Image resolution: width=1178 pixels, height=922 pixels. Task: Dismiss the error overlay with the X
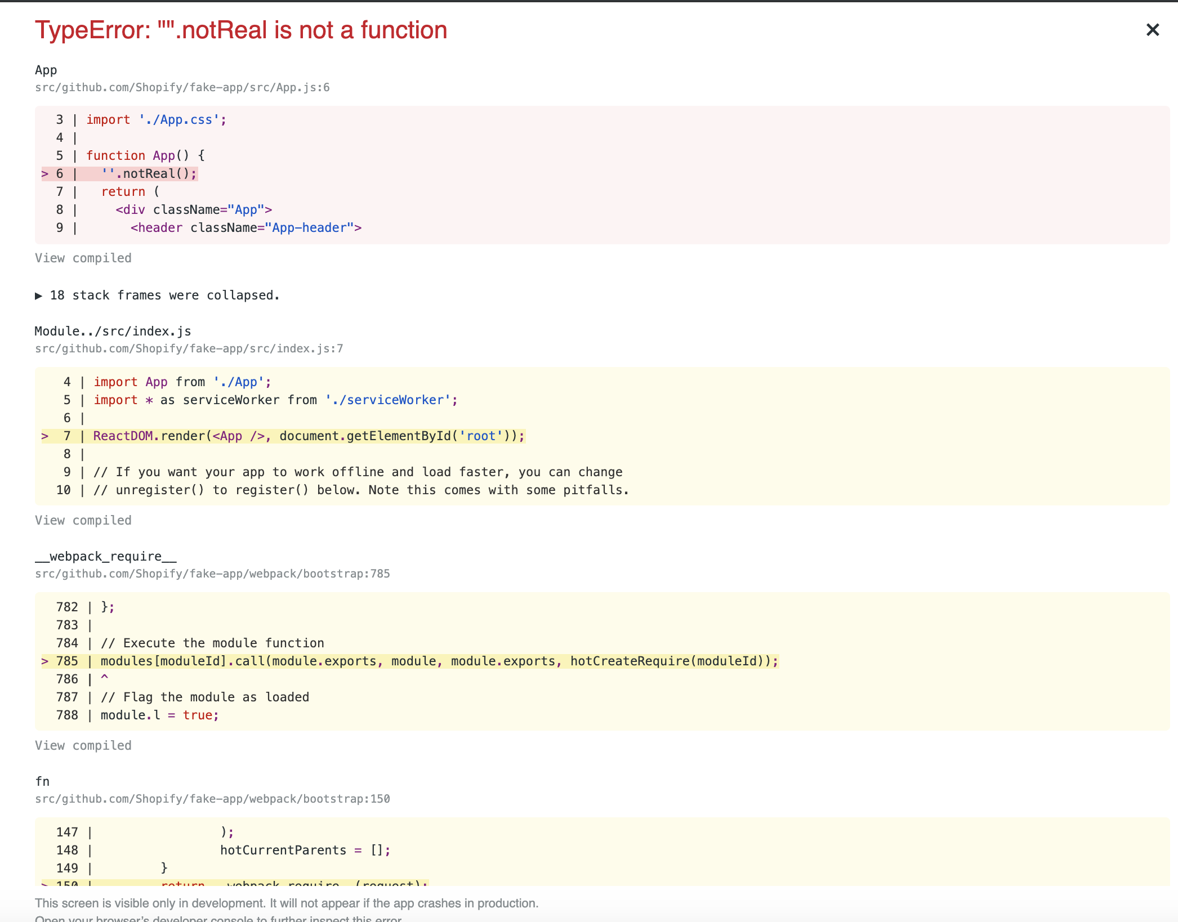click(x=1153, y=30)
